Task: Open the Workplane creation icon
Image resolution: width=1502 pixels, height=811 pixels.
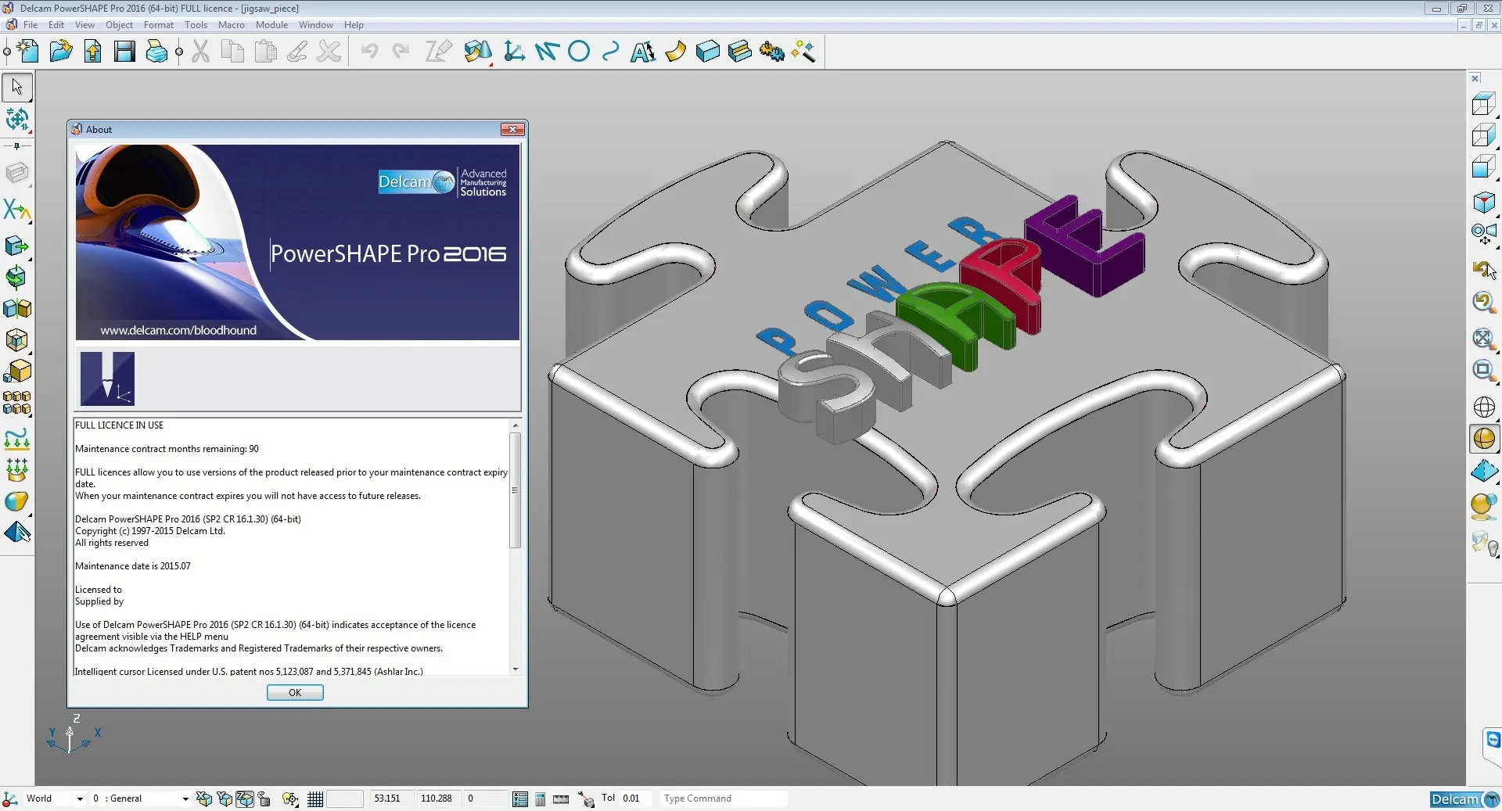Action: pyautogui.click(x=514, y=52)
